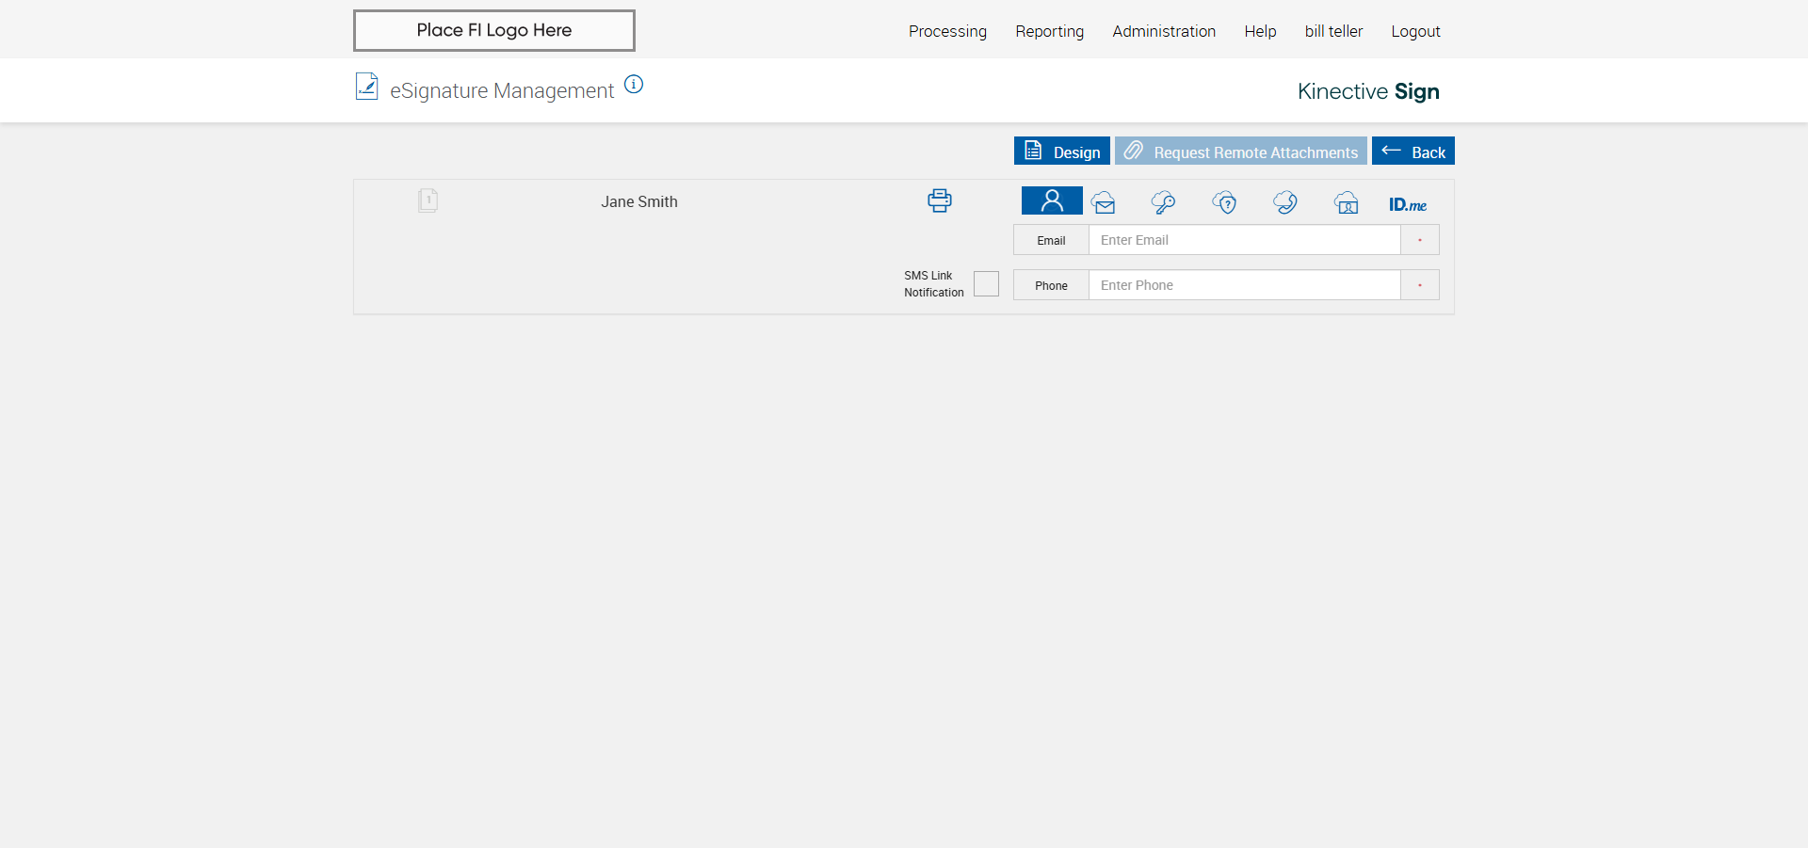Click the Back button
Viewport: 1808px width, 848px height.
click(1413, 151)
